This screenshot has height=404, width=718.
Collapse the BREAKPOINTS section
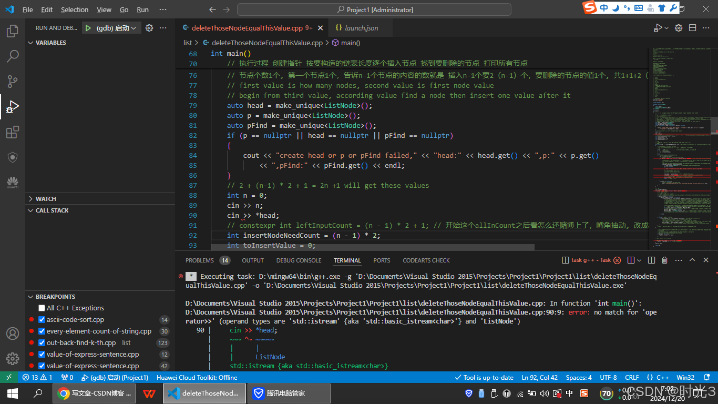pyautogui.click(x=100, y=297)
